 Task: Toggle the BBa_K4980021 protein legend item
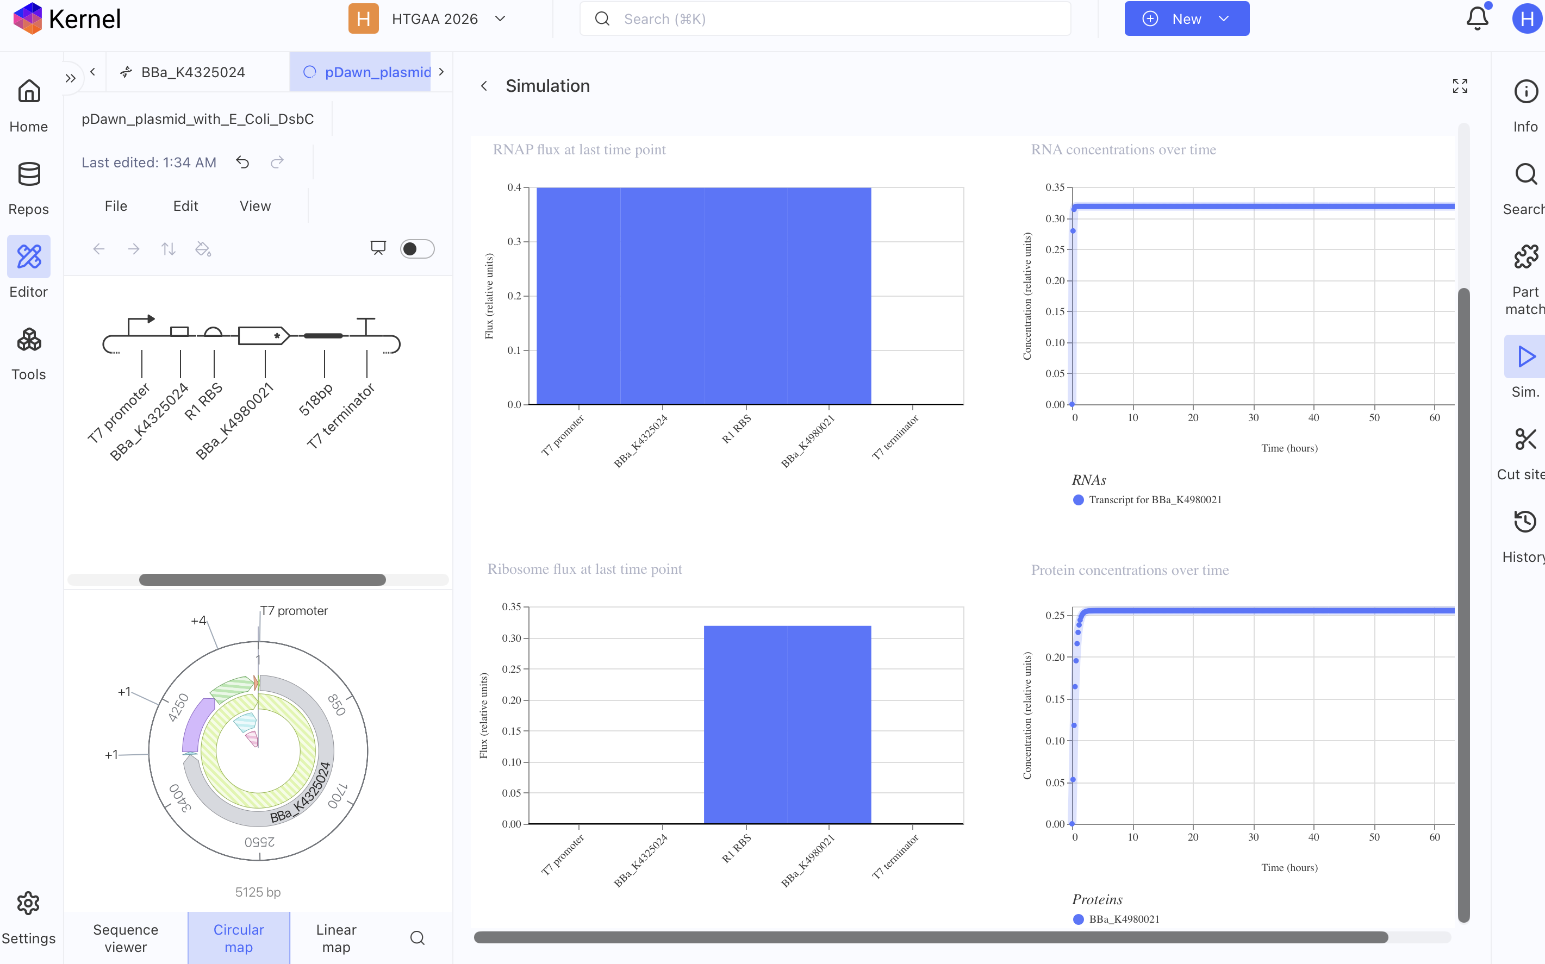click(x=1116, y=919)
